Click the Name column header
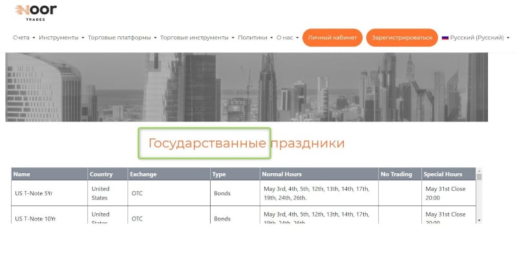Screen dimensions: 517x254 (x=50, y=174)
